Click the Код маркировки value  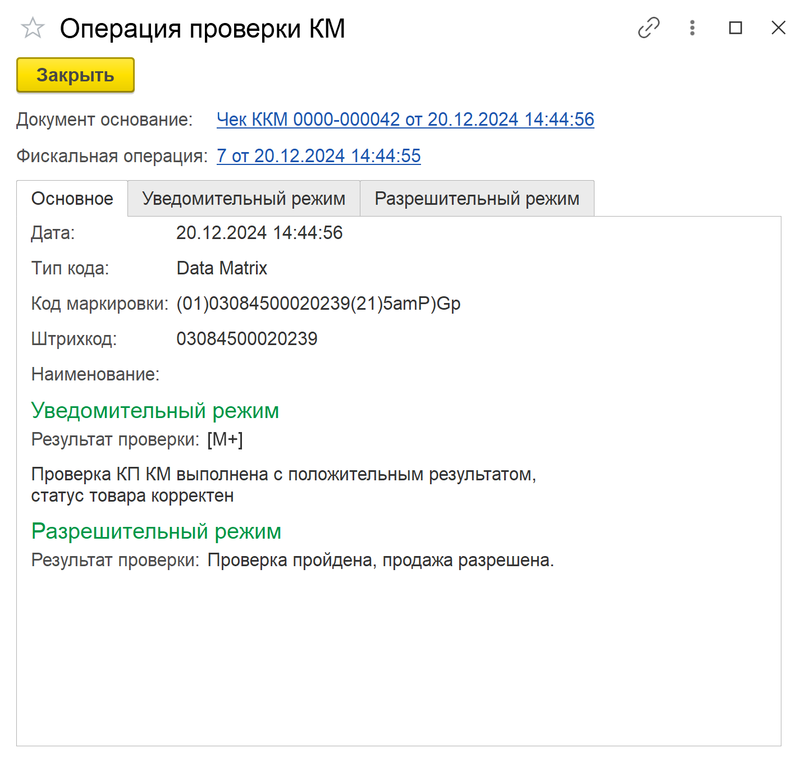point(318,304)
